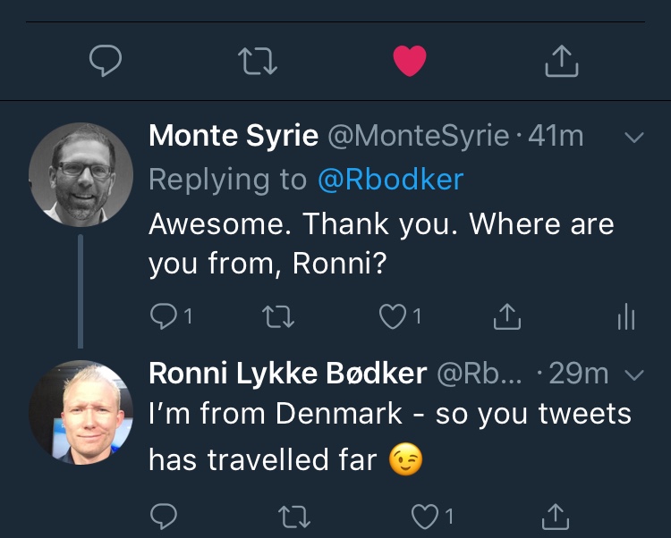Unlike the main tweet red heart
This screenshot has width=671, height=538.
point(410,61)
